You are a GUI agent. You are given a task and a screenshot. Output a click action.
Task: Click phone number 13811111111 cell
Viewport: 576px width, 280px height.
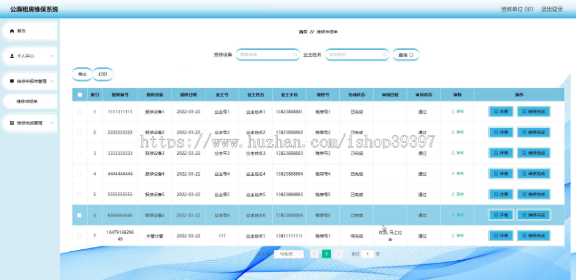click(289, 236)
